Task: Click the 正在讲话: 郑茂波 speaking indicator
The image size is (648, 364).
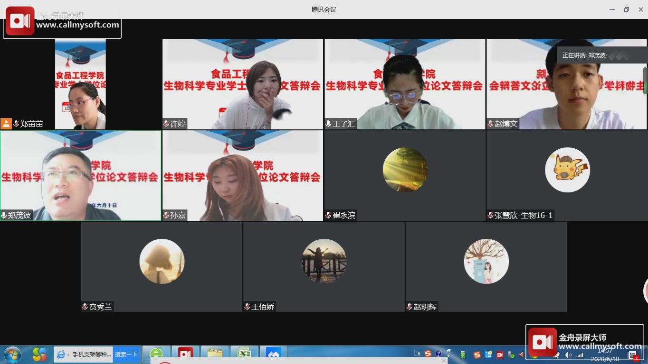Action: (x=601, y=55)
